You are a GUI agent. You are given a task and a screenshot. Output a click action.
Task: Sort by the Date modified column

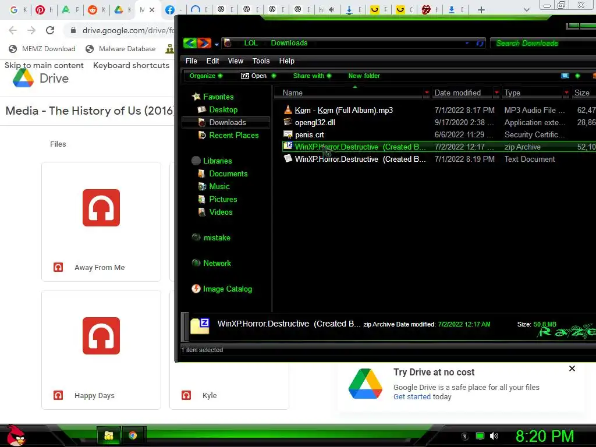pos(457,93)
